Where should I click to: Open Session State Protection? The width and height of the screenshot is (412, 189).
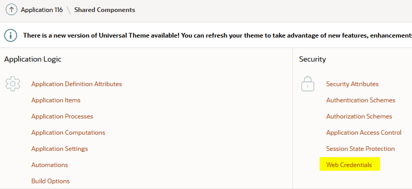[360, 149]
